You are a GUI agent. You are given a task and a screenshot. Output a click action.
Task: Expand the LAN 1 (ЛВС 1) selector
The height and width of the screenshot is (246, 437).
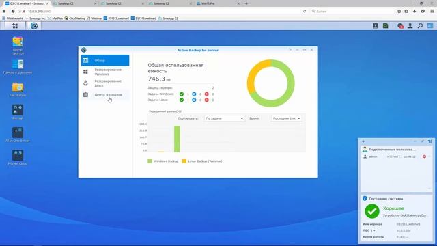(369, 230)
